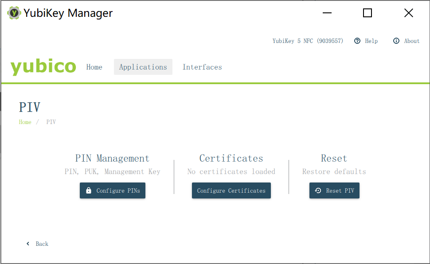Select the connected YubiKey 5 NFC device label

[x=309, y=41]
